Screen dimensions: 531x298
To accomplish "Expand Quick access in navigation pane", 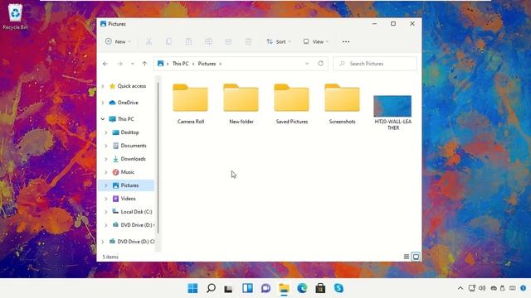I will click(x=103, y=86).
